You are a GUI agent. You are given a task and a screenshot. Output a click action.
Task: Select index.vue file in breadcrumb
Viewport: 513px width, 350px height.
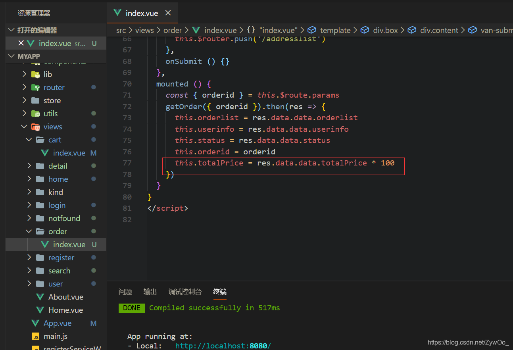pyautogui.click(x=220, y=30)
